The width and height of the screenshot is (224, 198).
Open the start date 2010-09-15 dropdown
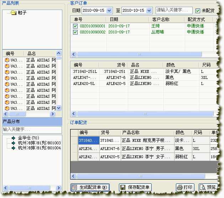(109, 11)
